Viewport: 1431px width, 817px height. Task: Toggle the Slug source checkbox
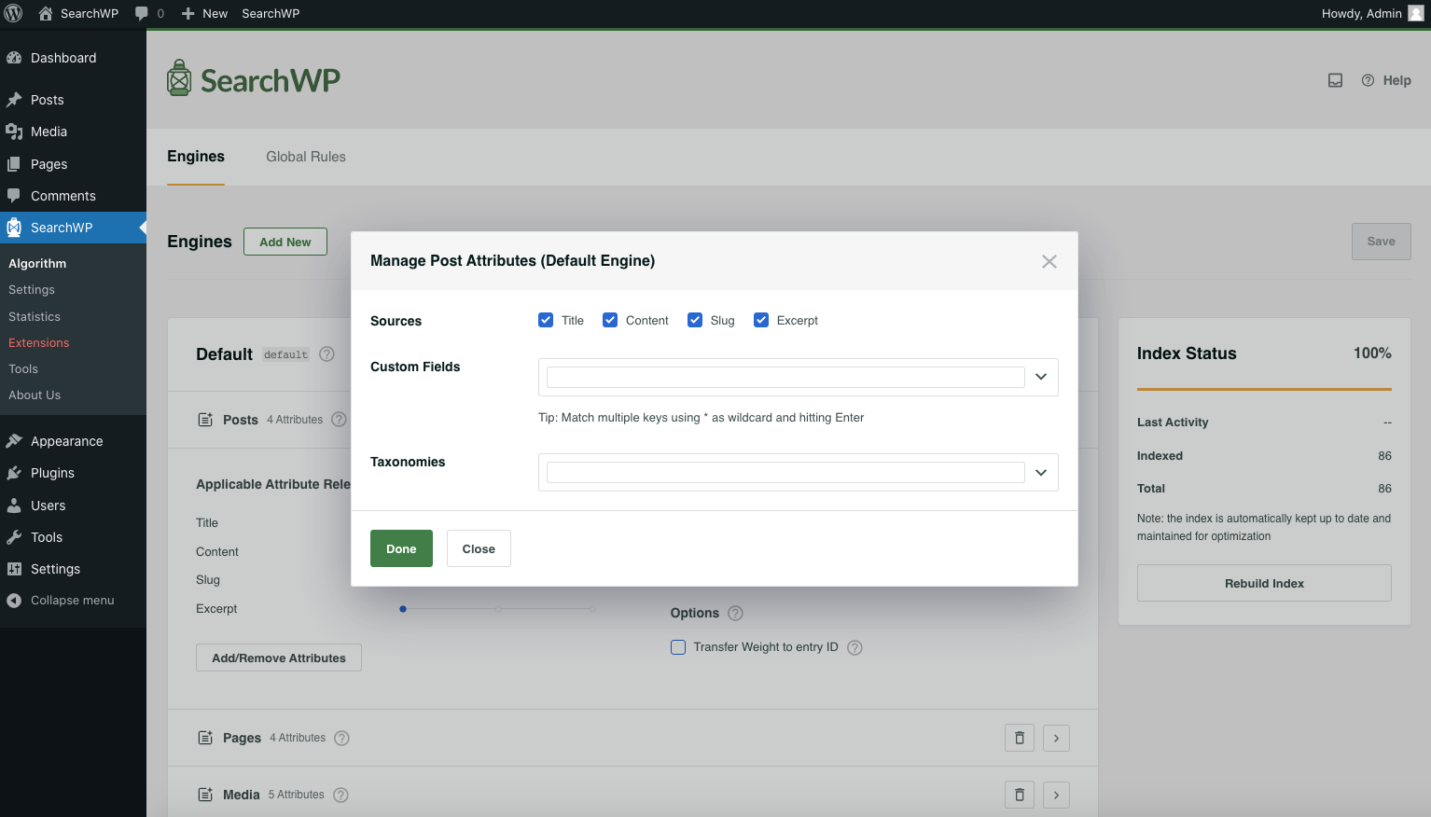[695, 320]
